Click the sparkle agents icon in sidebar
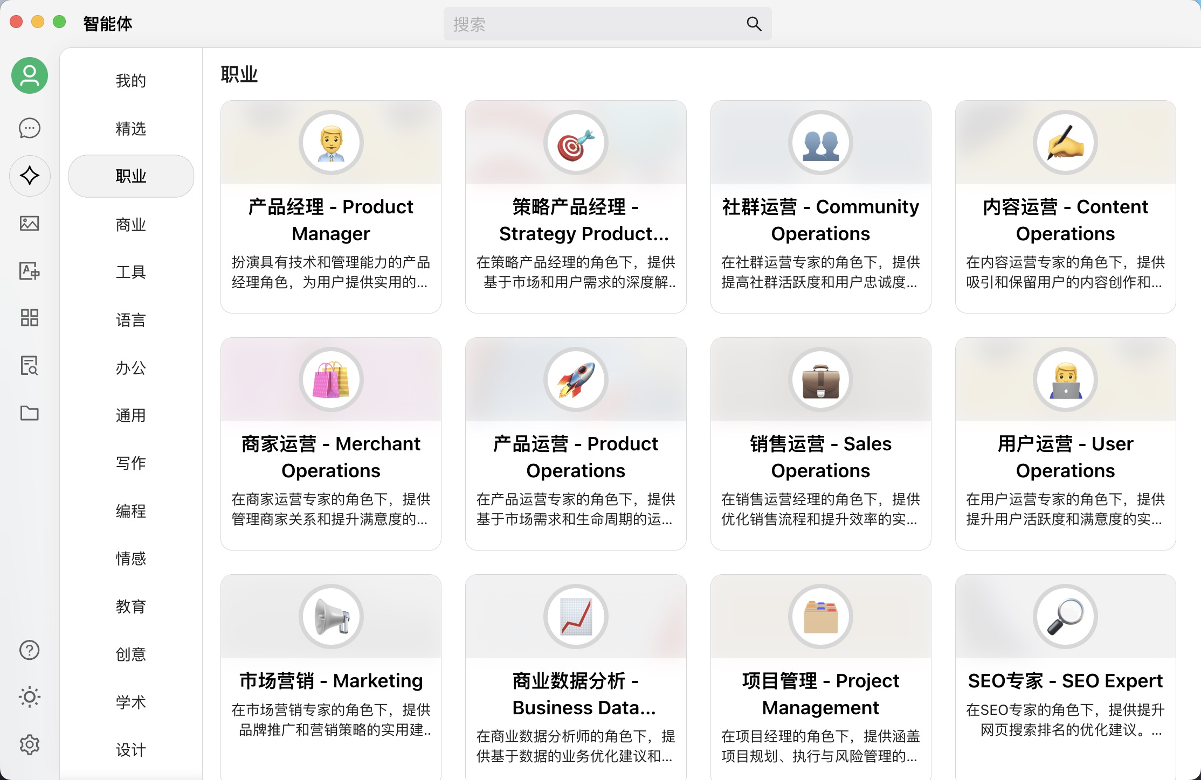 [30, 176]
